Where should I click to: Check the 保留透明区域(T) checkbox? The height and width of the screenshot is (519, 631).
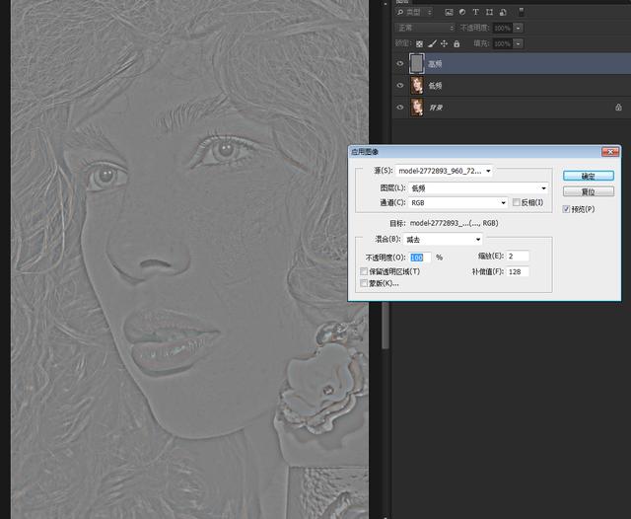(x=364, y=270)
